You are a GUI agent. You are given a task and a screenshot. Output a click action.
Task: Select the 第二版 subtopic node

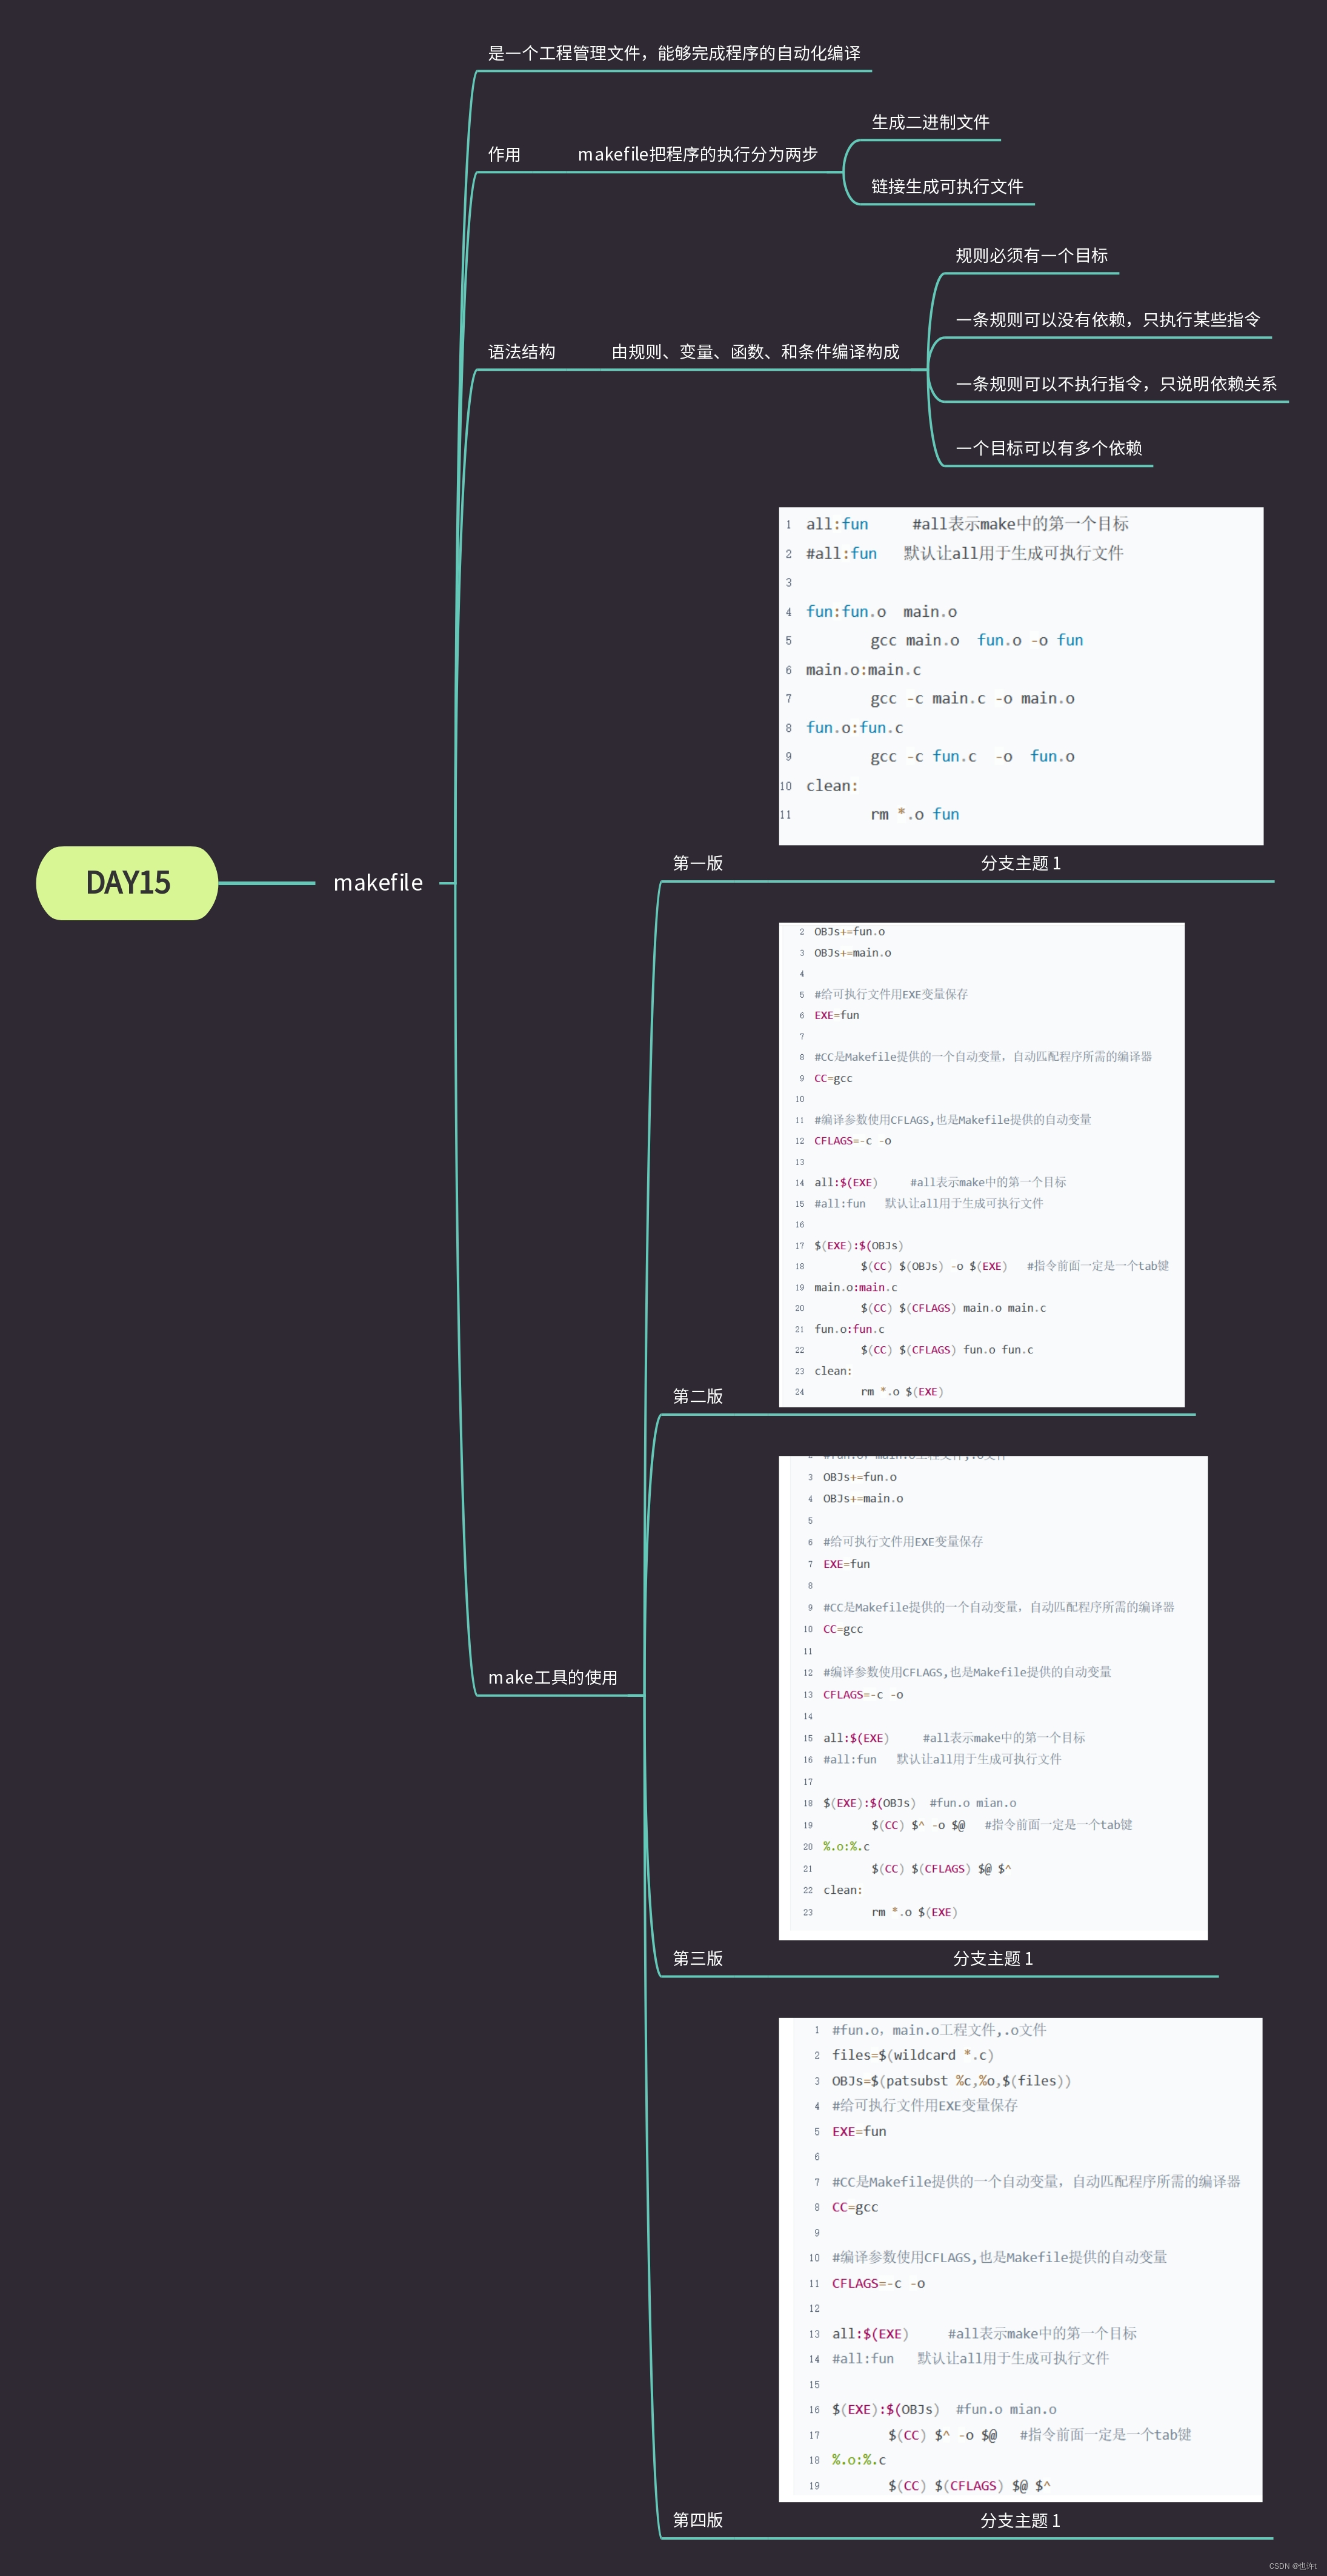tap(697, 1396)
